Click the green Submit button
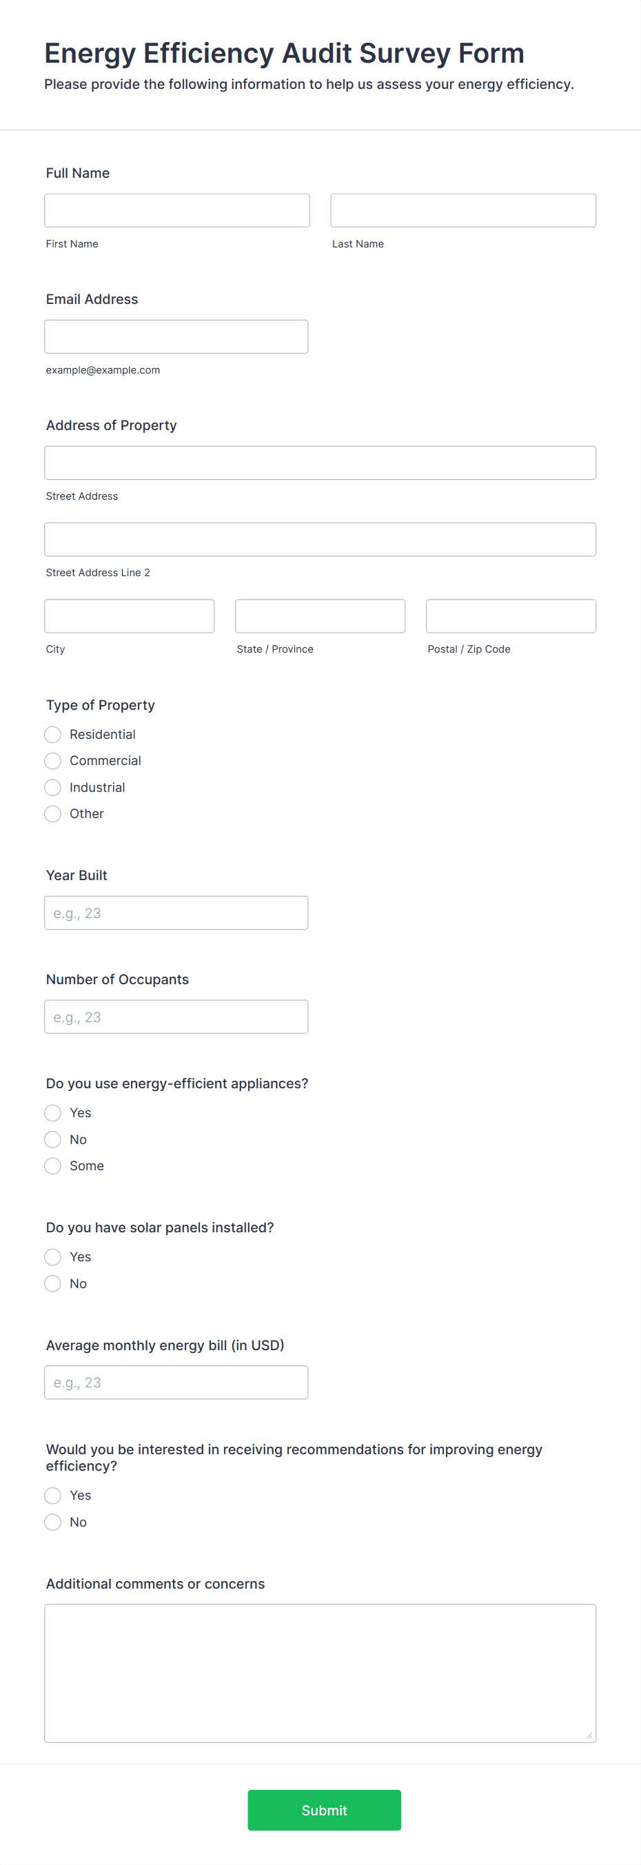 (325, 1811)
